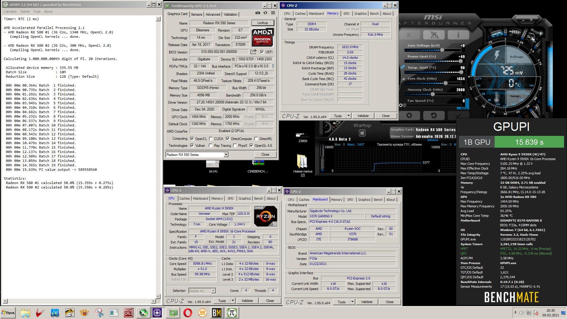Toggle the CUDA checkbox
Viewport: 567px width, 319px height.
211,139
